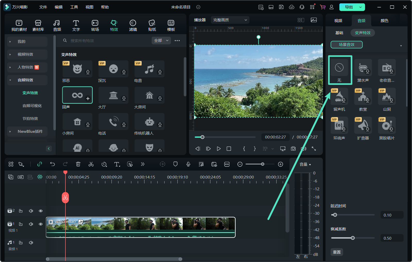This screenshot has width=412, height=262.
Task: Take a snapshot with camera icon
Action: pyautogui.click(x=293, y=149)
